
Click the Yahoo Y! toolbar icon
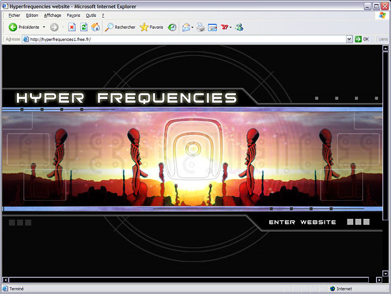click(224, 27)
